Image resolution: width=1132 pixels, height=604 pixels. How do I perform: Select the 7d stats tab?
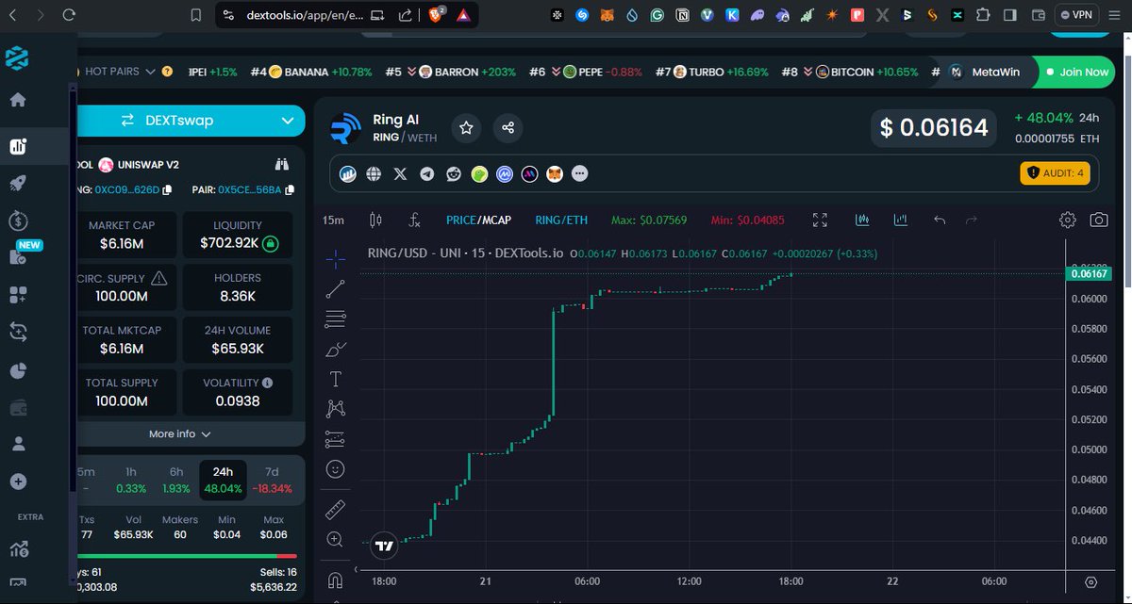[x=274, y=481]
